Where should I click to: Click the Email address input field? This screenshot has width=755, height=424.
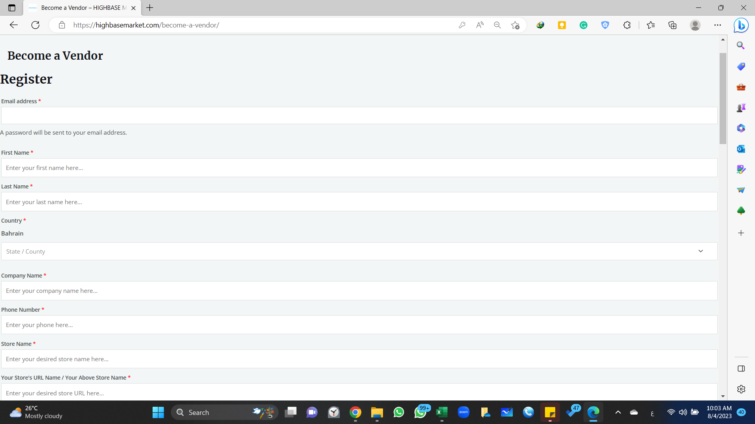(x=359, y=115)
